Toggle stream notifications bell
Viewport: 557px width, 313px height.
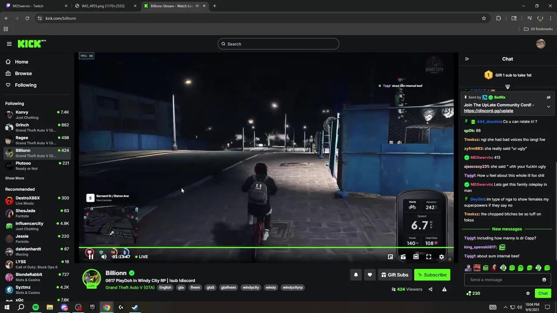click(356, 275)
